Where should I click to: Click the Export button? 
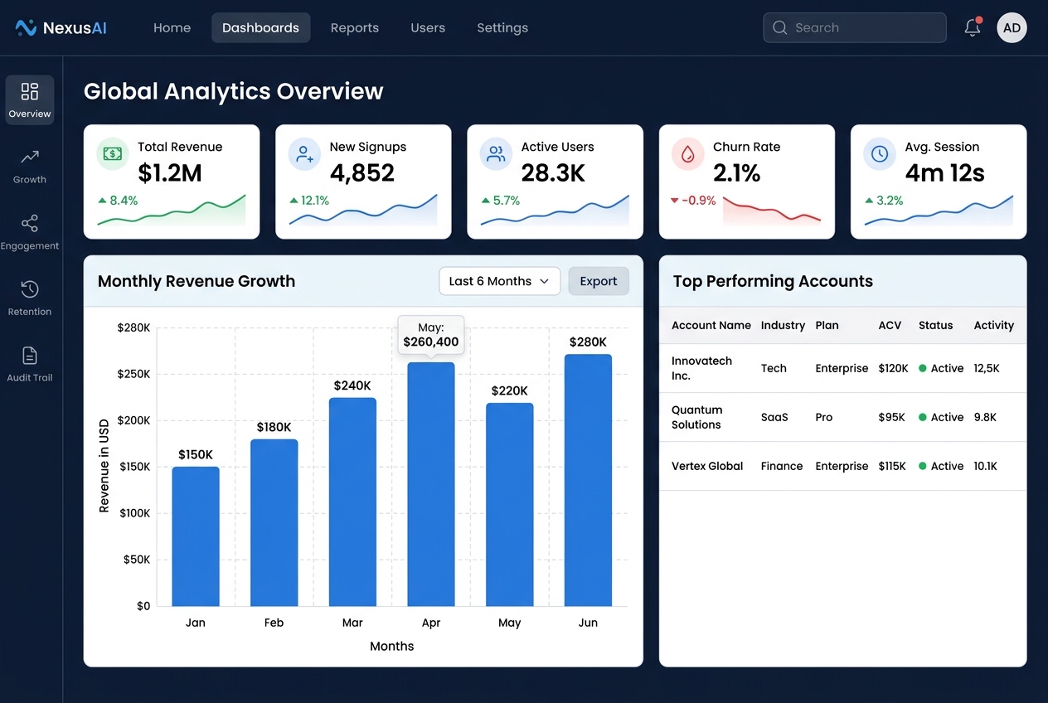coord(599,281)
